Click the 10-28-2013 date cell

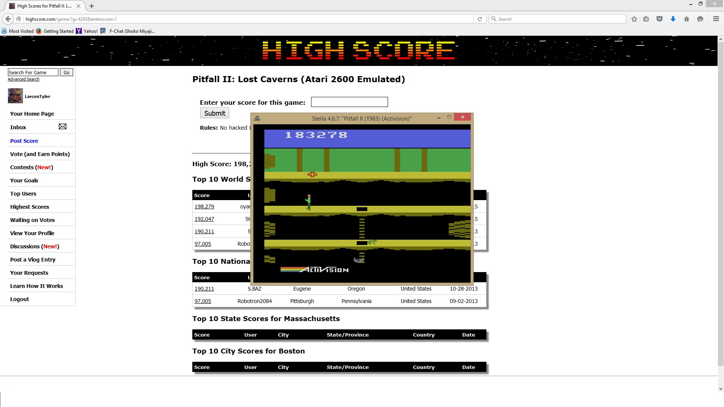(464, 289)
